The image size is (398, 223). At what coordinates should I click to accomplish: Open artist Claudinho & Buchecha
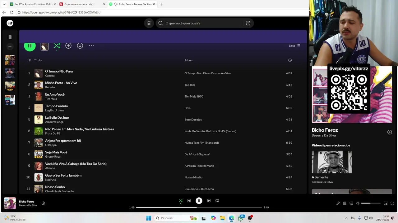(x=60, y=191)
